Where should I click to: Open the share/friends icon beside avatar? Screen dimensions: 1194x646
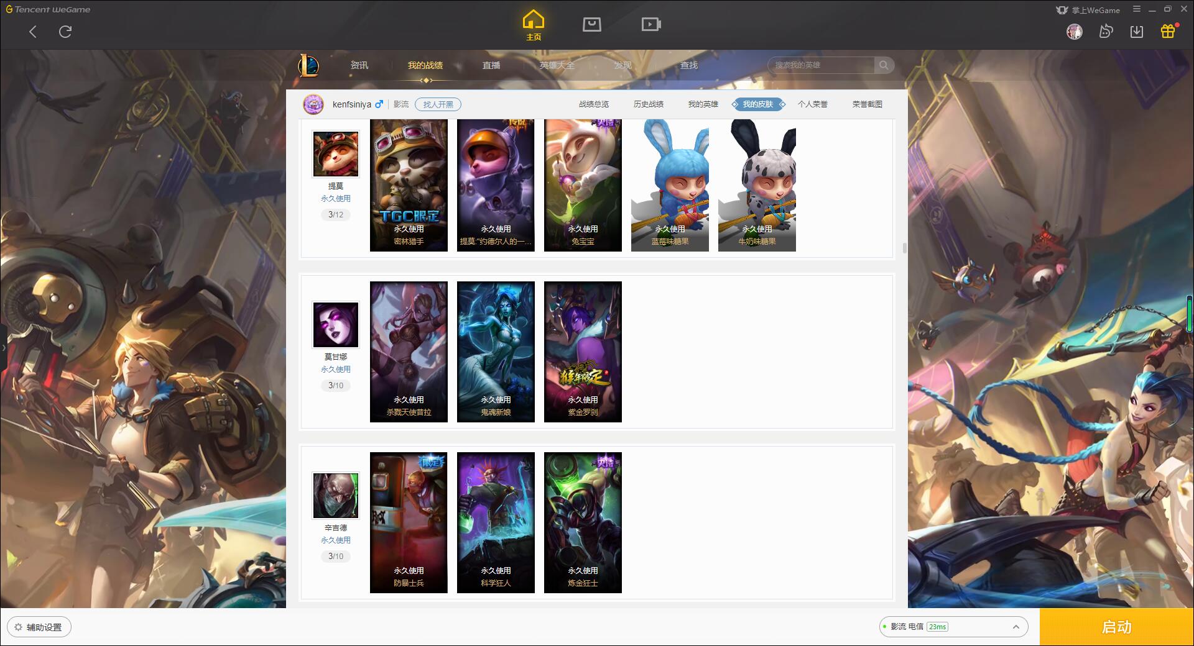(x=1106, y=31)
